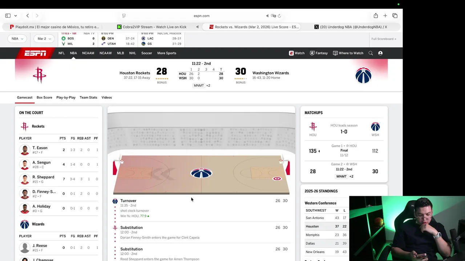This screenshot has width=465, height=261.
Task: Open the NBA nav menu
Action: click(73, 53)
